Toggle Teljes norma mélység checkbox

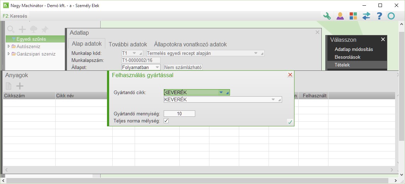click(166, 121)
